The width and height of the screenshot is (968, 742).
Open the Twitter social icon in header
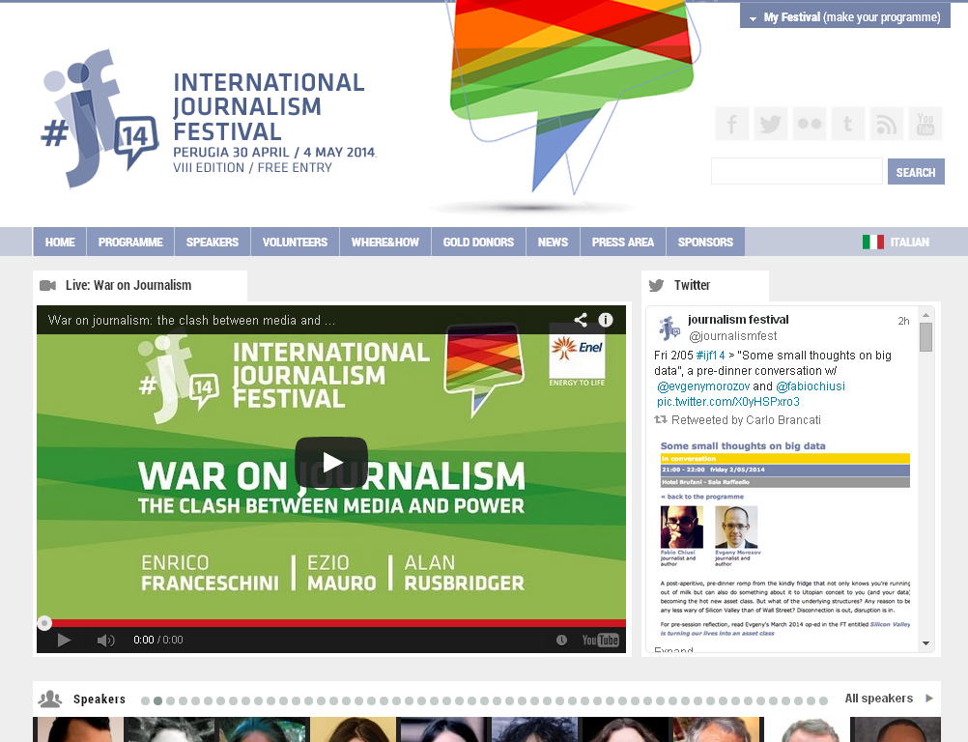coord(771,124)
